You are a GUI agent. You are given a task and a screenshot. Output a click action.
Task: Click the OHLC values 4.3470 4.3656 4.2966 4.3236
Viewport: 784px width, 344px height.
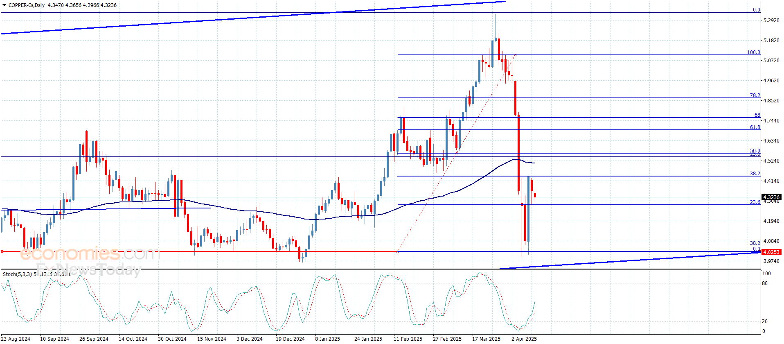point(82,5)
